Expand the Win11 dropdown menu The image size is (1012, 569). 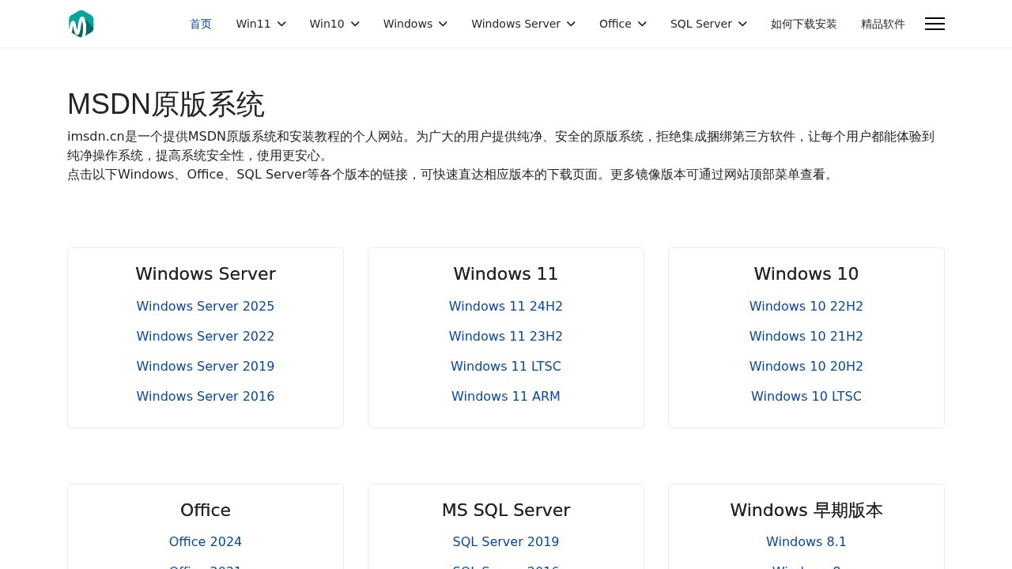pyautogui.click(x=260, y=24)
